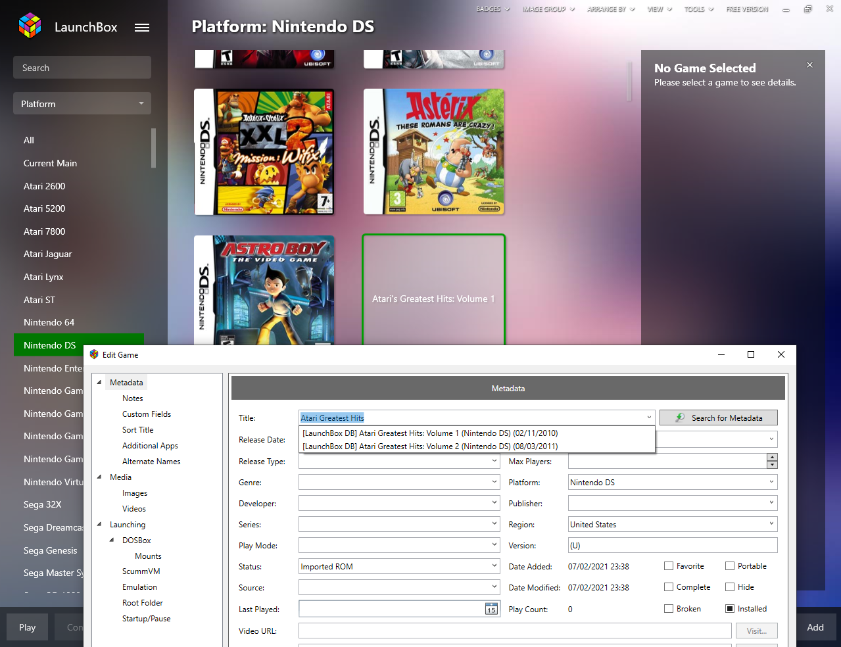
Task: Toggle the Installed checkbox
Action: pyautogui.click(x=730, y=609)
